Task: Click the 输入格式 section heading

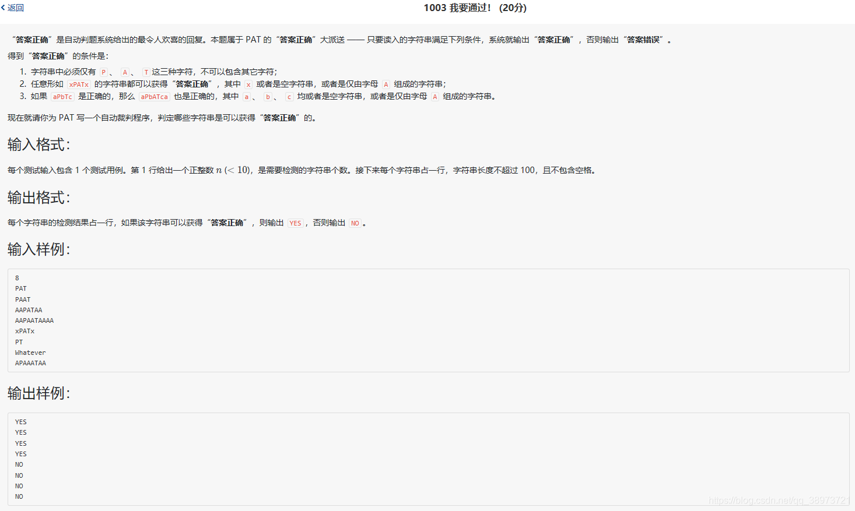Action: click(x=36, y=143)
